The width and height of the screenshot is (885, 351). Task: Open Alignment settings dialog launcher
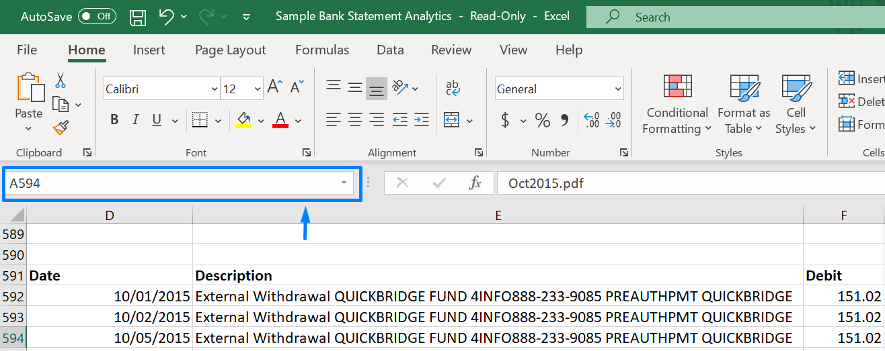(479, 152)
